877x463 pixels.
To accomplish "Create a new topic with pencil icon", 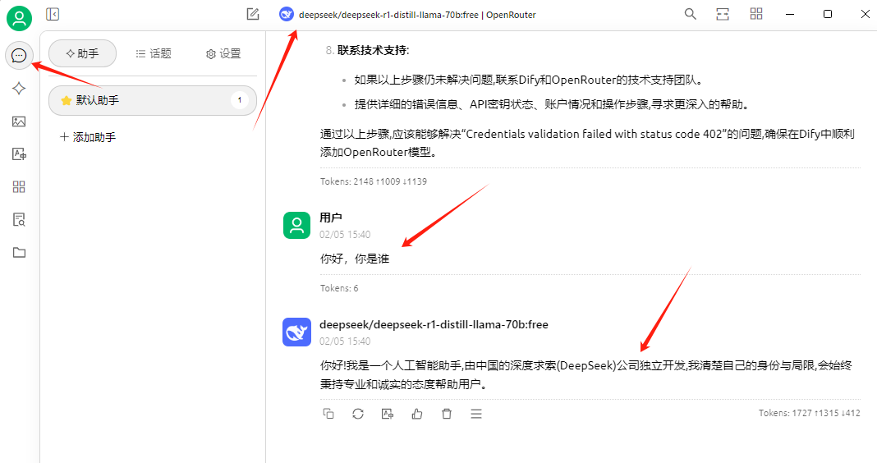I will 253,14.
